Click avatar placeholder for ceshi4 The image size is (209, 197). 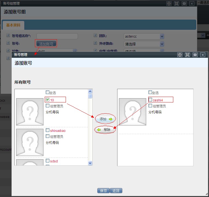[132, 112]
